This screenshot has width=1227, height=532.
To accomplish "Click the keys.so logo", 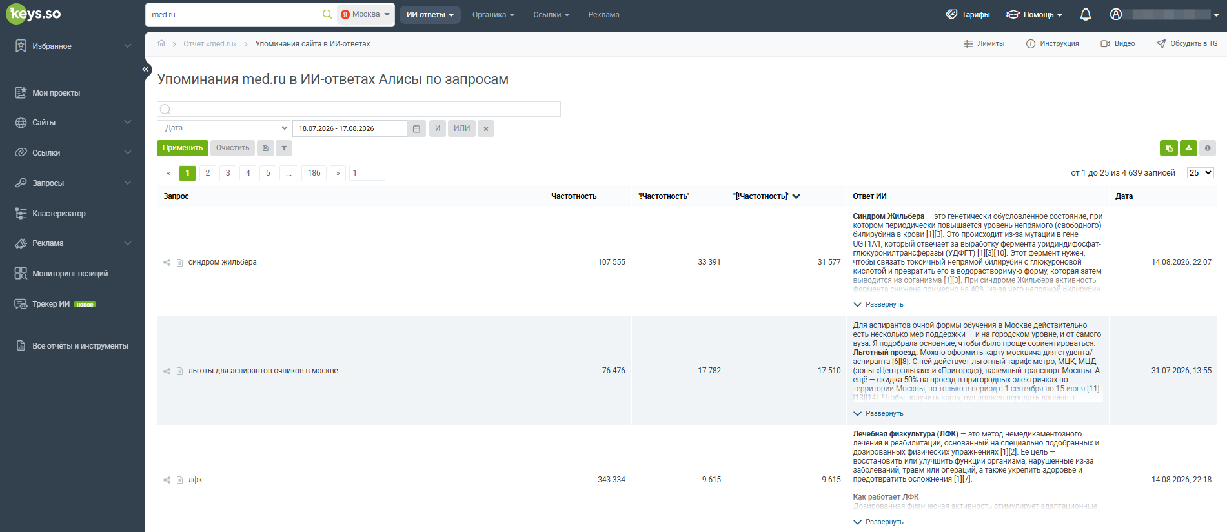I will click(34, 14).
